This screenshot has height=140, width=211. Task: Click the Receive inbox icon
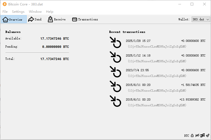(50, 19)
